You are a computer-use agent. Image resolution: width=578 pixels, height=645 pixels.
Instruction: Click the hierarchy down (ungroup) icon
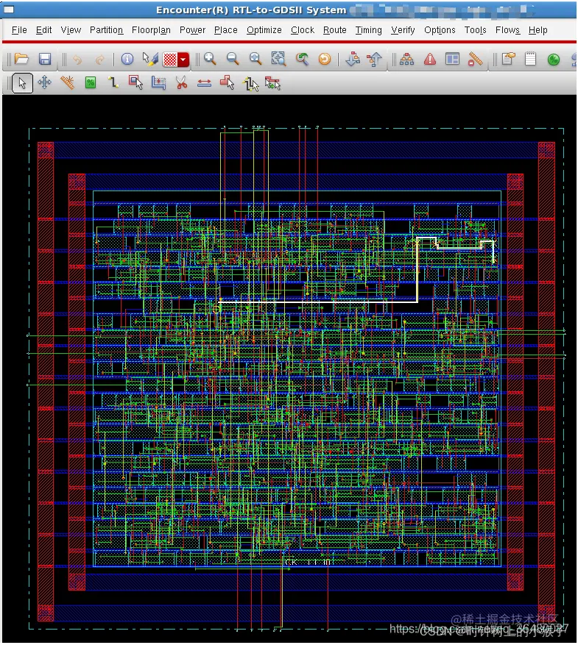coord(353,60)
